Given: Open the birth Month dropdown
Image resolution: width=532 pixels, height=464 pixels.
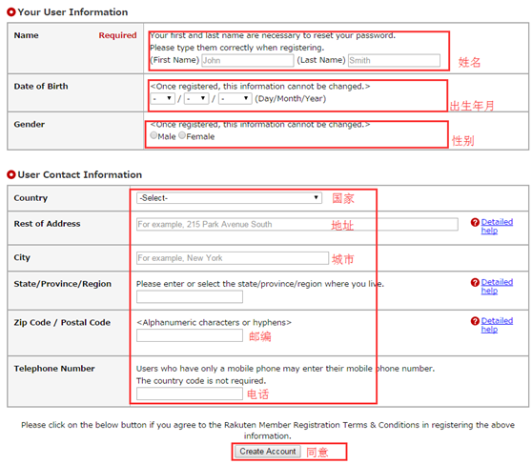Looking at the screenshot, I should coord(196,99).
